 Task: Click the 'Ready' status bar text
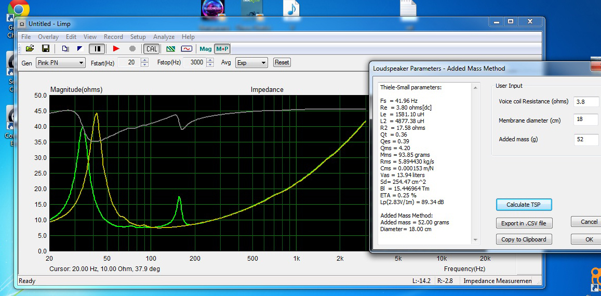click(26, 280)
